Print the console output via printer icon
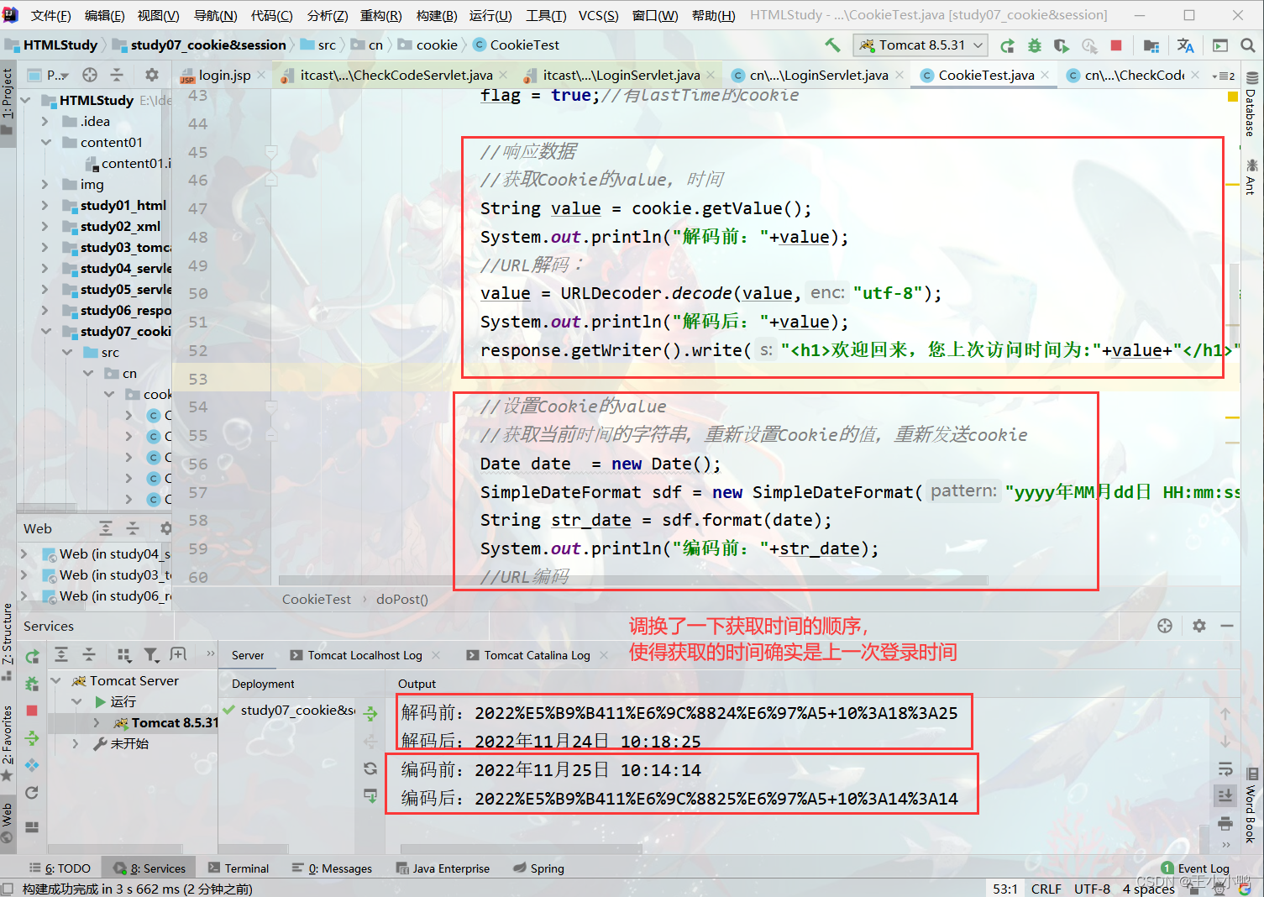Image resolution: width=1264 pixels, height=897 pixels. point(1225,823)
